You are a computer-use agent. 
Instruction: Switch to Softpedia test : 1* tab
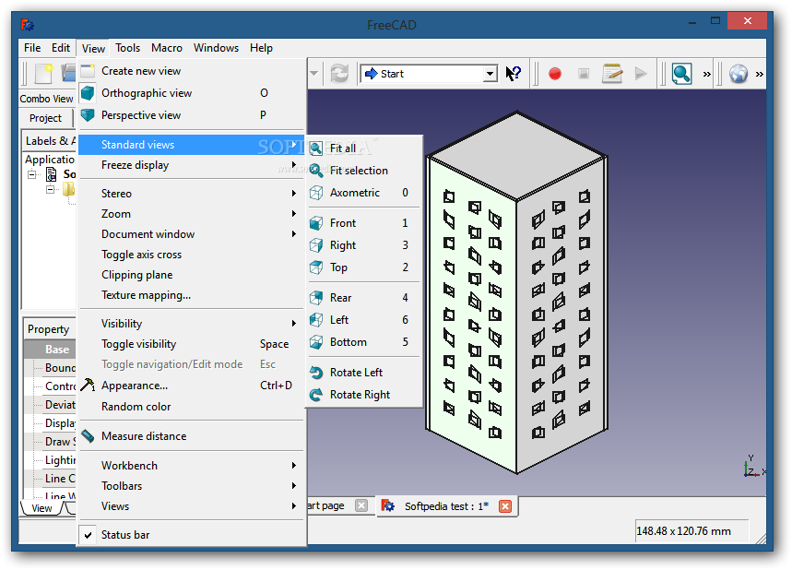(446, 505)
